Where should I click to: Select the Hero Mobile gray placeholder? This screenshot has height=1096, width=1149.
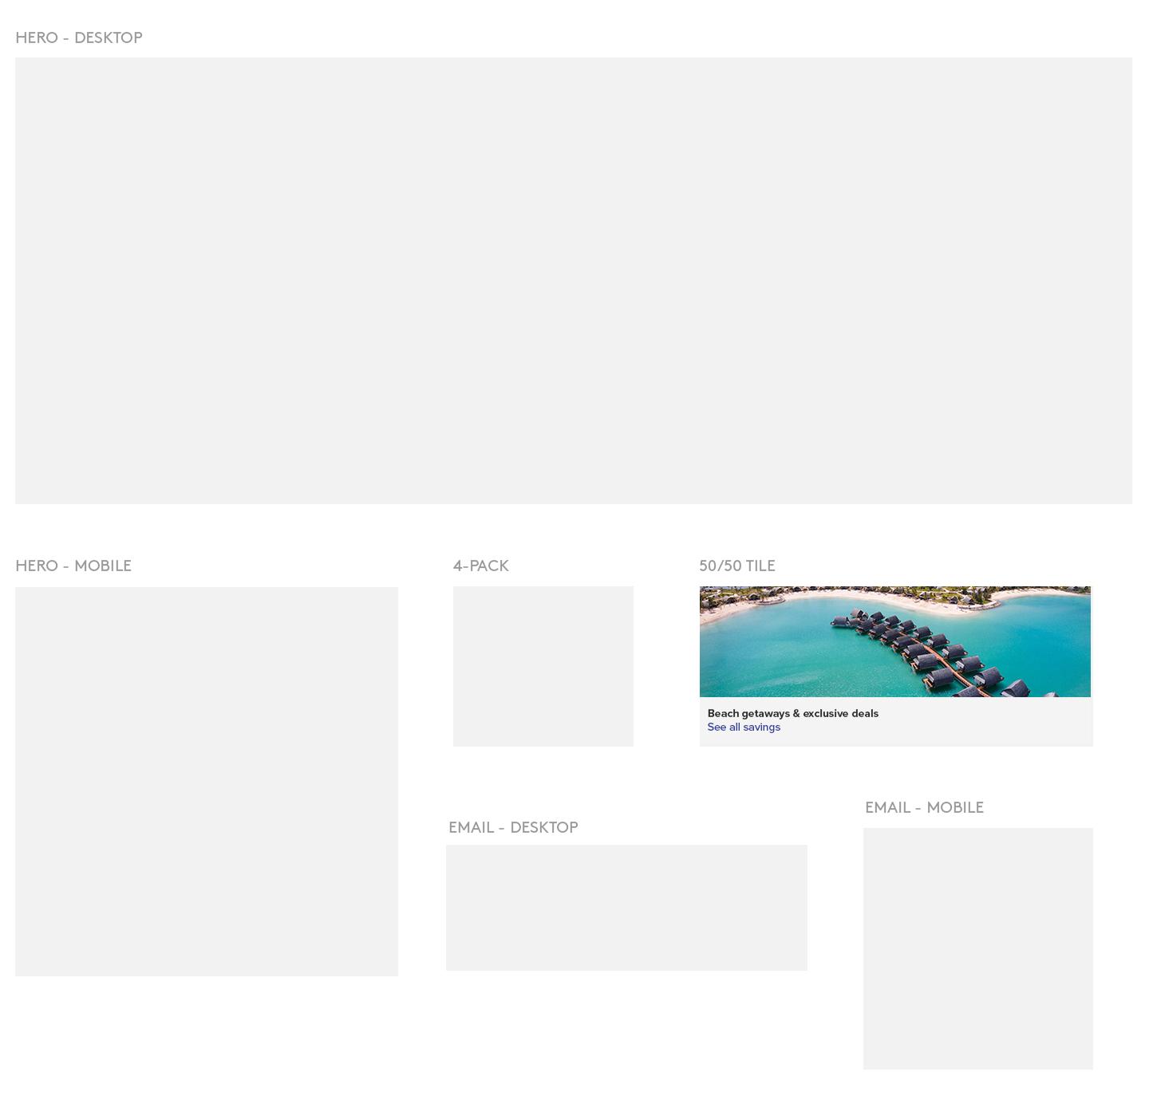point(206,782)
